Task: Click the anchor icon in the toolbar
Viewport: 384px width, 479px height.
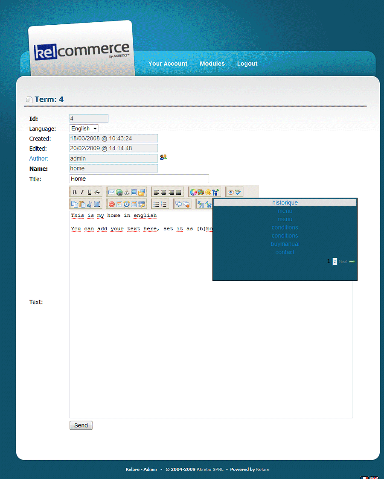Action: tap(127, 192)
